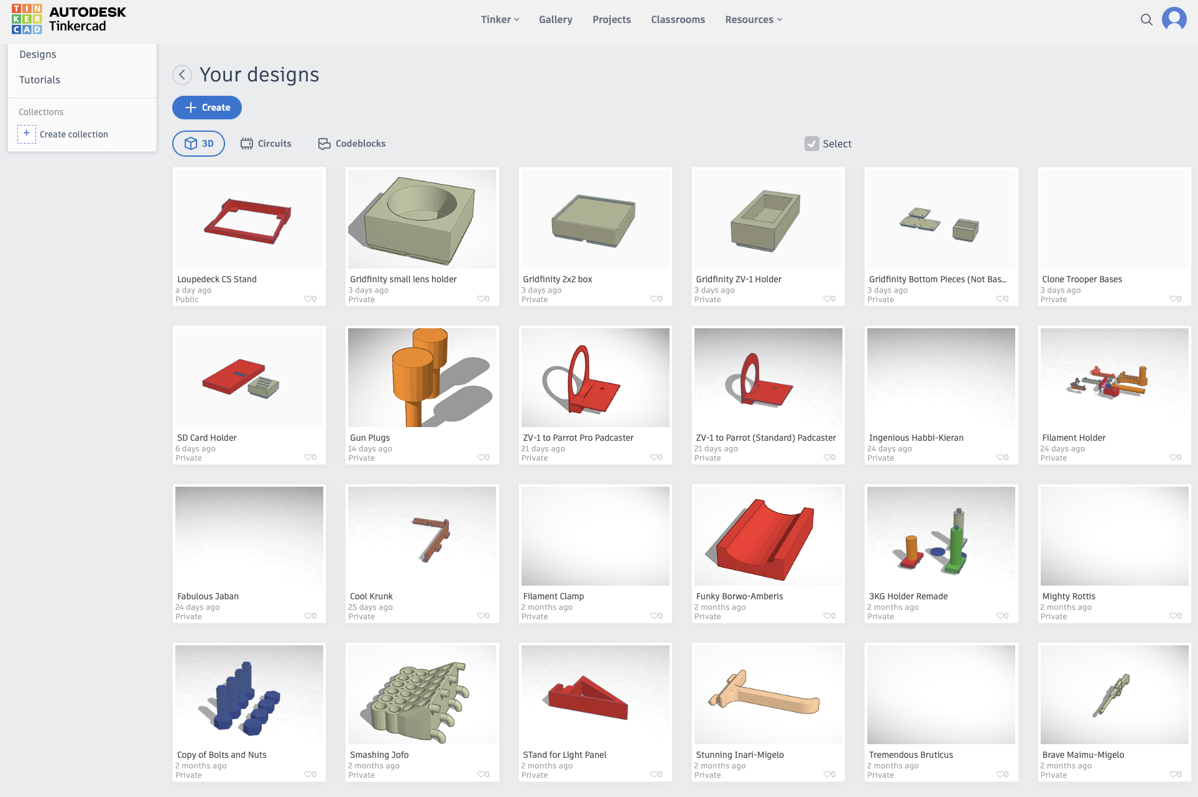Viewport: 1198px width, 797px height.
Task: Click the Tinkercad logo icon
Action: coord(27,19)
